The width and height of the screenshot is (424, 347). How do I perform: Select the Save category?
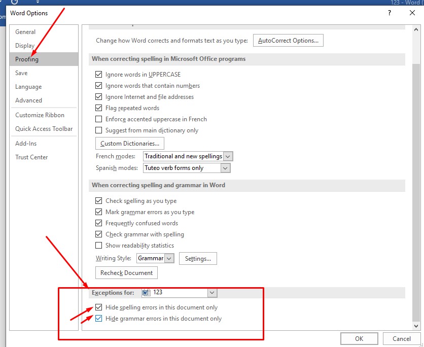[44, 73]
